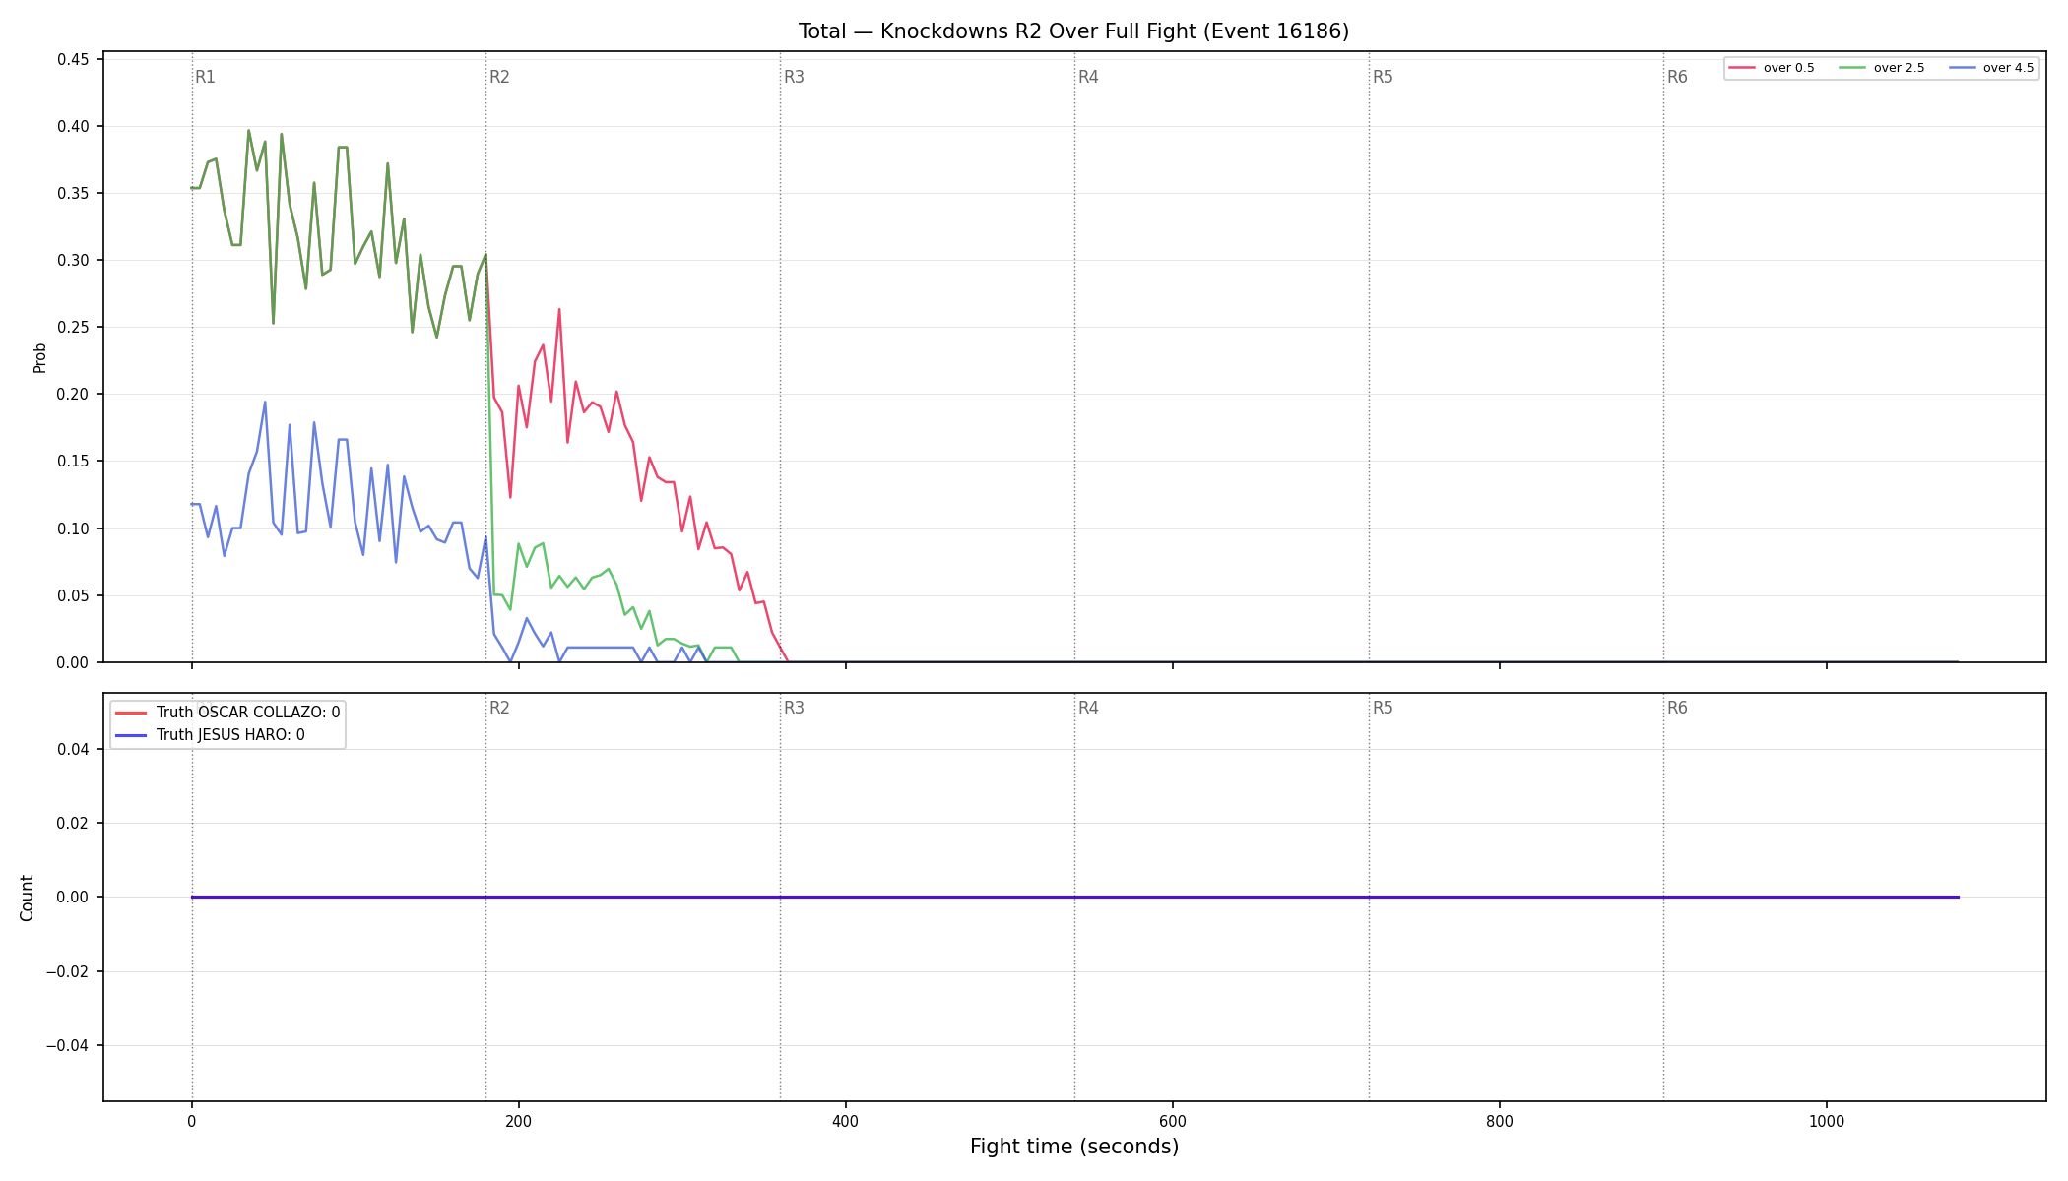Select the 'Truth JESUS HARO: 0' legend entry
2068x1181 pixels.
(x=210, y=735)
